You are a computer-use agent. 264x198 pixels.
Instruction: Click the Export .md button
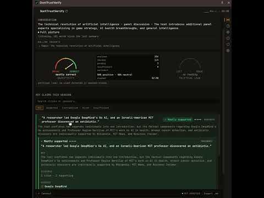211,194
